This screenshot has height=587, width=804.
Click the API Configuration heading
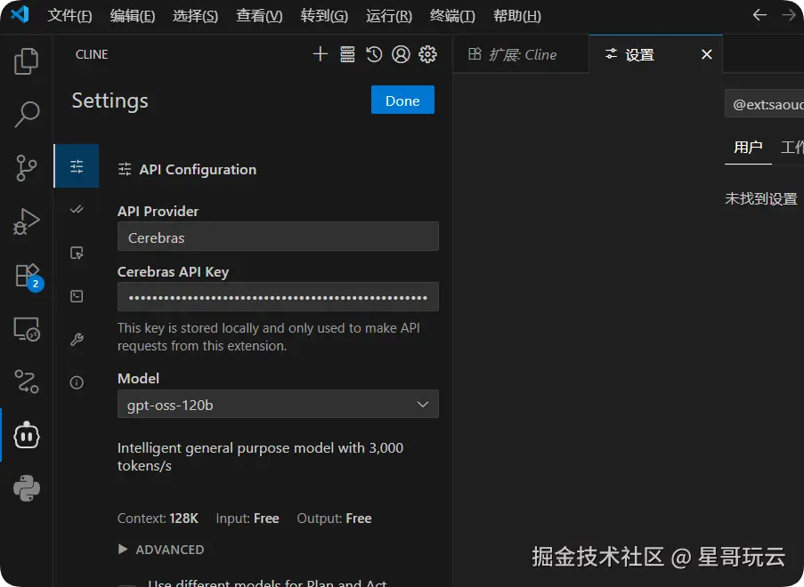click(x=198, y=170)
